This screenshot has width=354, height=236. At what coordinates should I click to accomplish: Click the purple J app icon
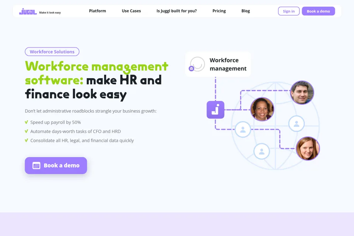(215, 110)
